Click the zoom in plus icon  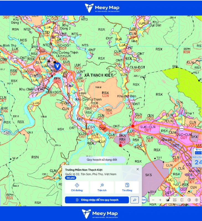pyautogui.click(x=160, y=200)
